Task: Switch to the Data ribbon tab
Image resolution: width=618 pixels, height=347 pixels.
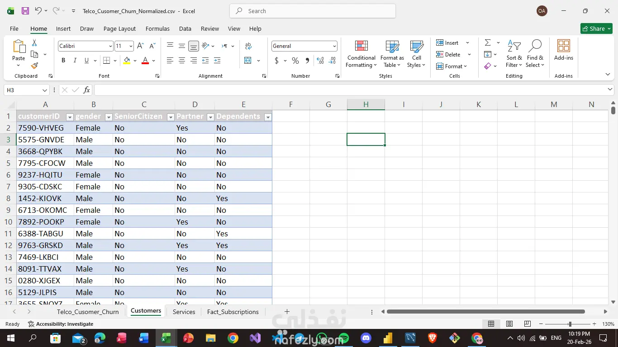Action: point(185,28)
